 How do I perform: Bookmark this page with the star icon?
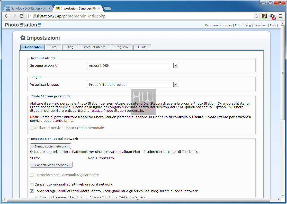click(256, 16)
